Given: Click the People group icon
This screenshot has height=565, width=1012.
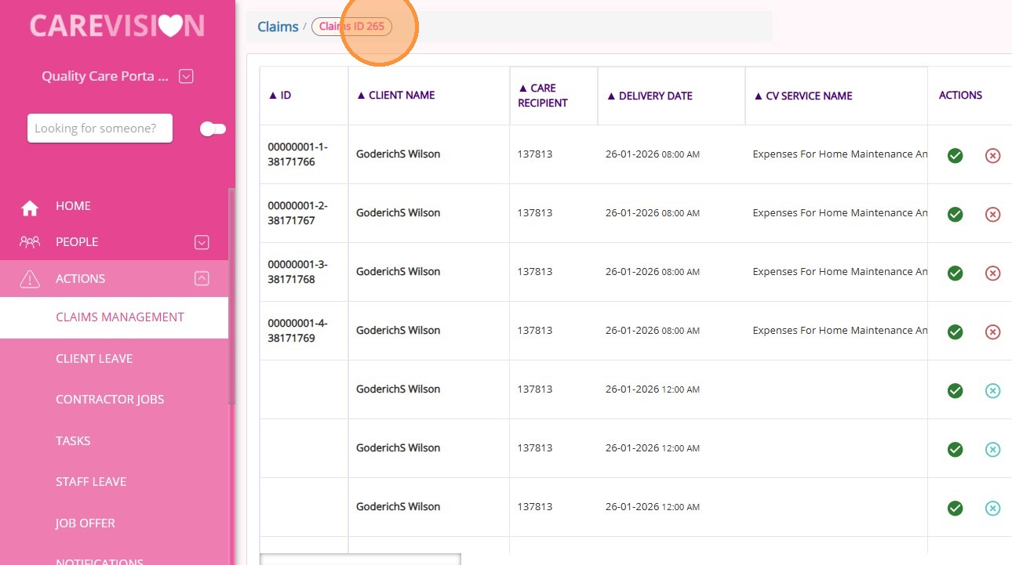Looking at the screenshot, I should coord(30,242).
